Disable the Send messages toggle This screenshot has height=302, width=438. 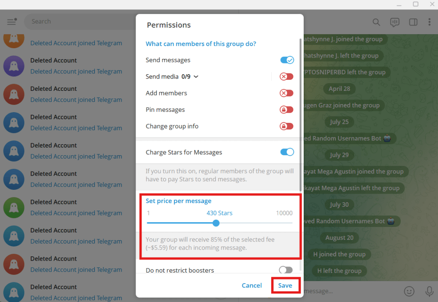pos(287,60)
